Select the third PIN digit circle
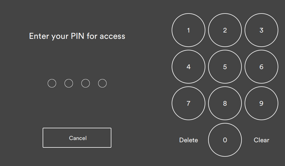 pos(86,83)
